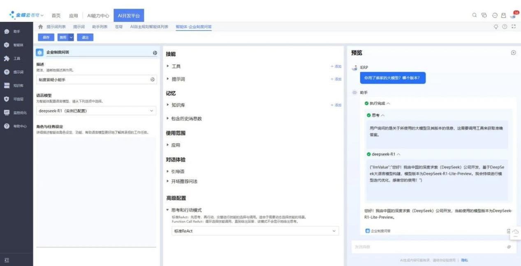Go to the 应用 top menu
Image resolution: width=521 pixels, height=266 pixels.
pyautogui.click(x=73, y=16)
